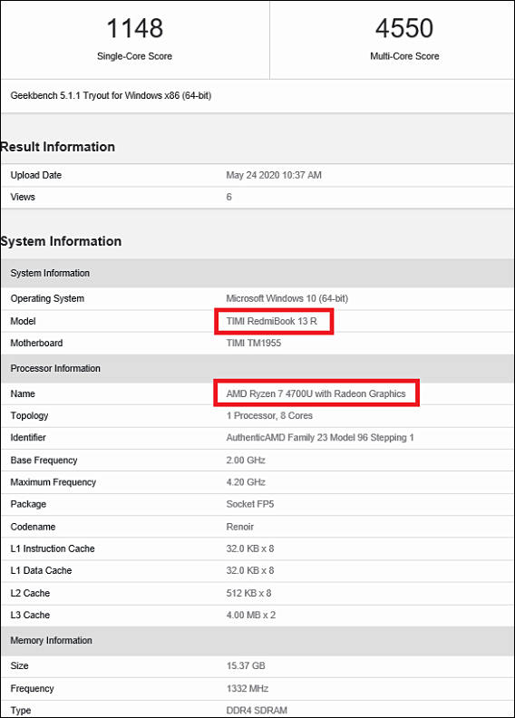Viewport: 515px width, 718px height.
Task: Select the 1332 MHz memory frequency value
Action: coord(248,689)
